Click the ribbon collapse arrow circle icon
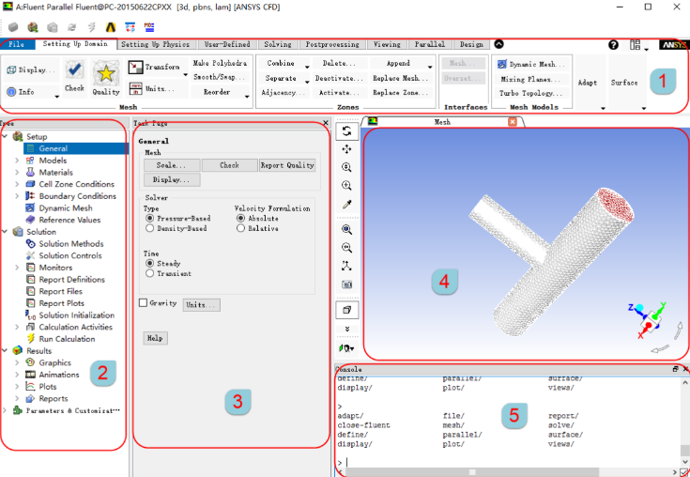The height and width of the screenshot is (477, 690). tap(498, 44)
